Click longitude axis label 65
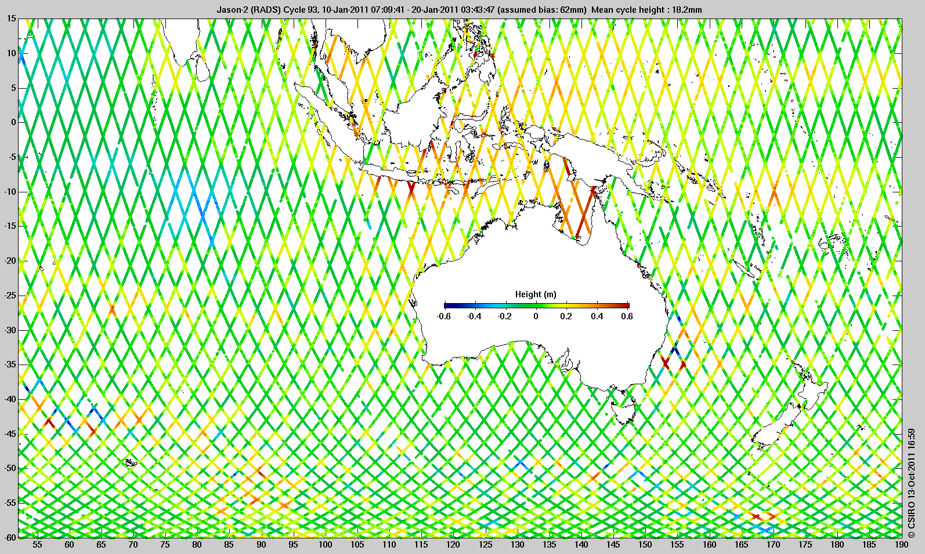 101,545
